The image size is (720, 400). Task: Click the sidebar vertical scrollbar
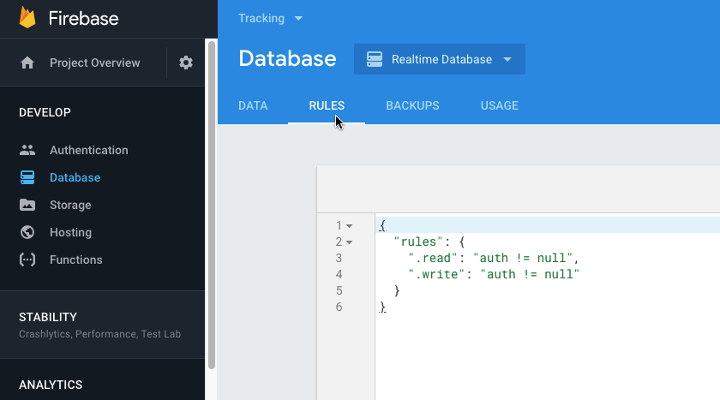coord(211,206)
